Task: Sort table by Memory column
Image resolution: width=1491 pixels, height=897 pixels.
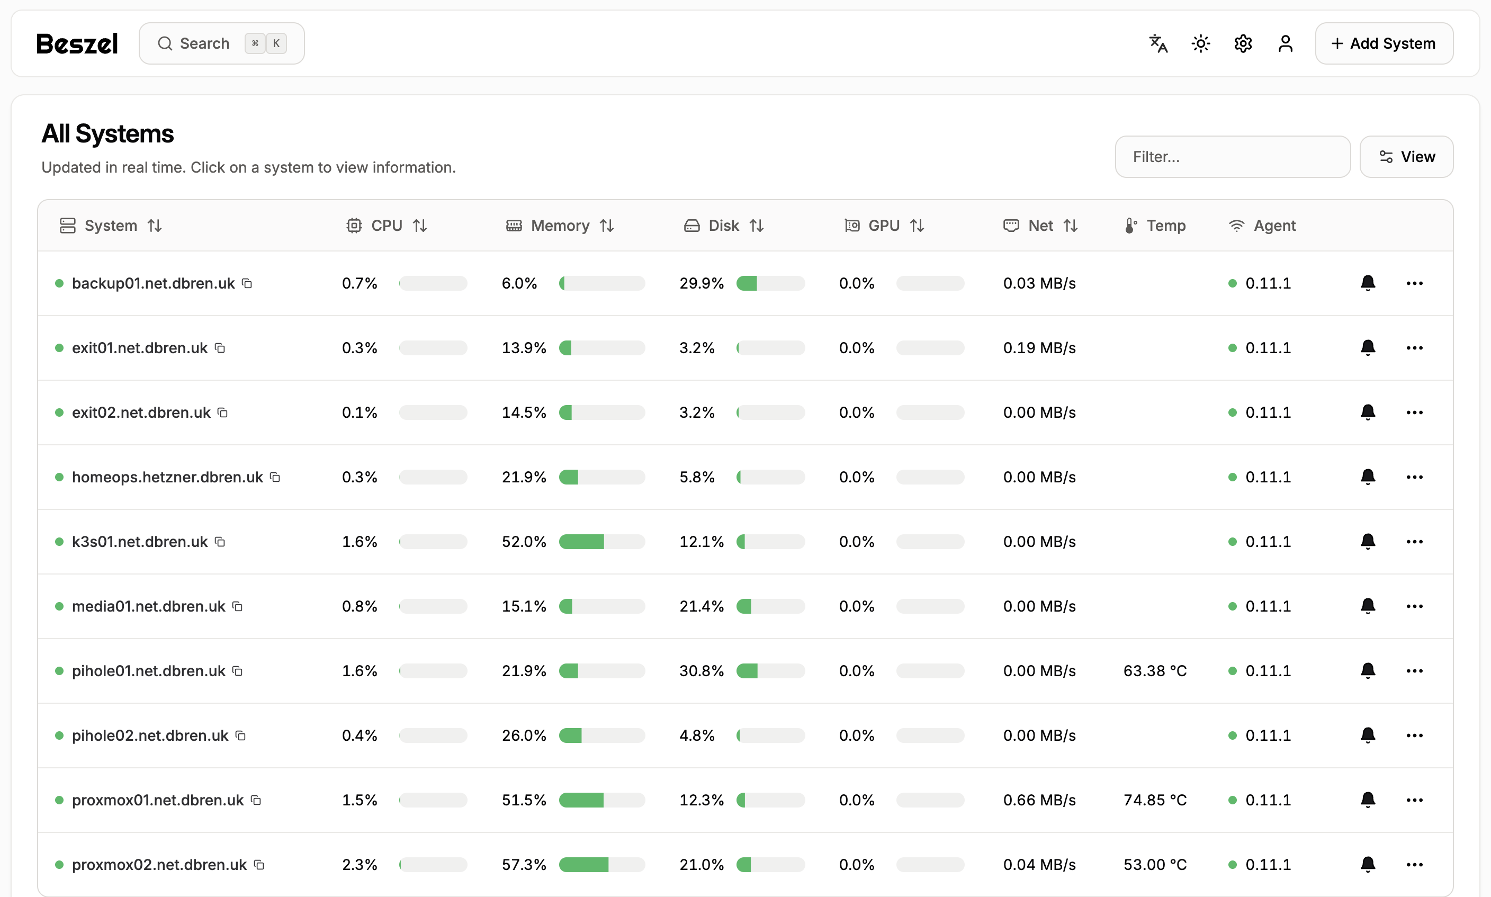Action: (x=560, y=226)
